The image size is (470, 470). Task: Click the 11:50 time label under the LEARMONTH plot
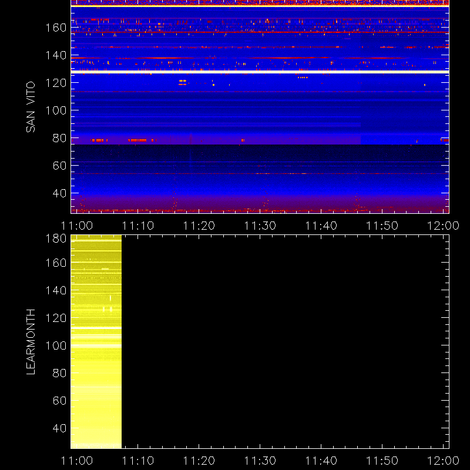382,461
